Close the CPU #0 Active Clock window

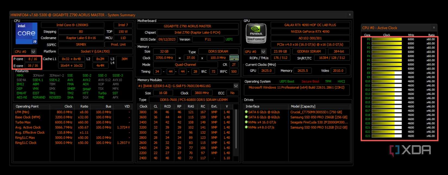[x=434, y=28]
